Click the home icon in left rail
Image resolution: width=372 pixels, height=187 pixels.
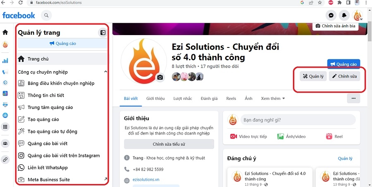5,32
